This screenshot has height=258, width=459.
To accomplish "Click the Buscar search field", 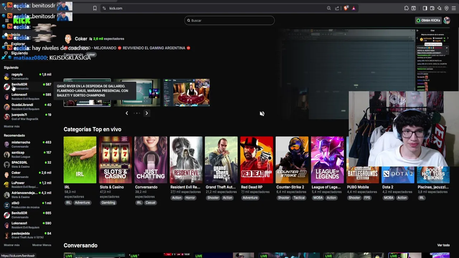I will [x=229, y=20].
